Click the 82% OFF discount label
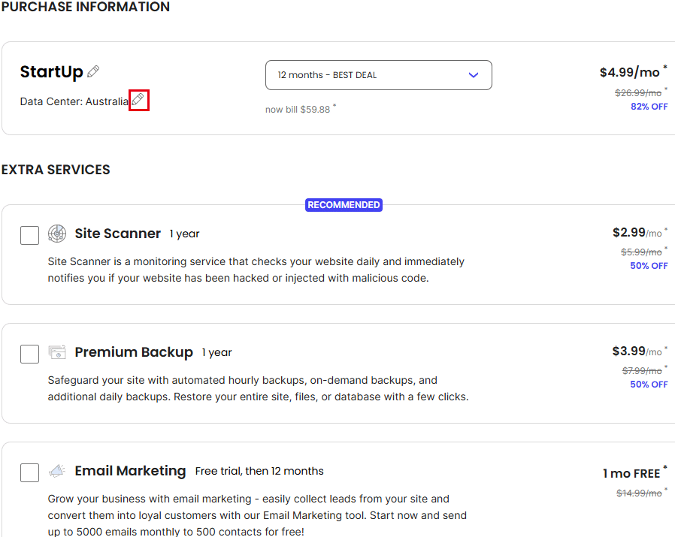Image resolution: width=675 pixels, height=537 pixels. (649, 107)
